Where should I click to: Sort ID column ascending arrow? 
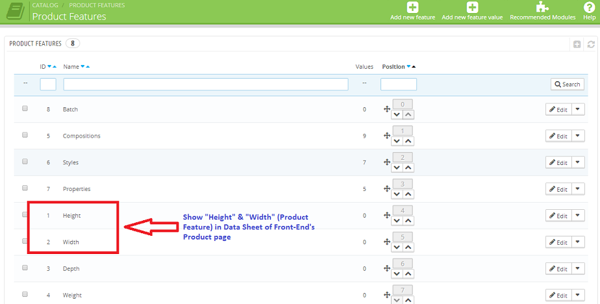(x=55, y=67)
